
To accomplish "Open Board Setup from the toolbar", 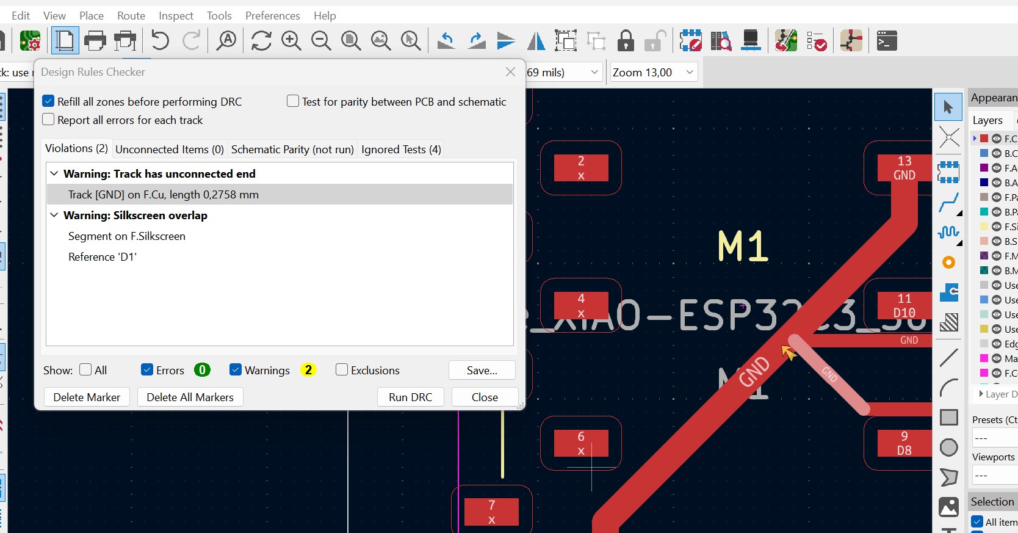I will 30,41.
